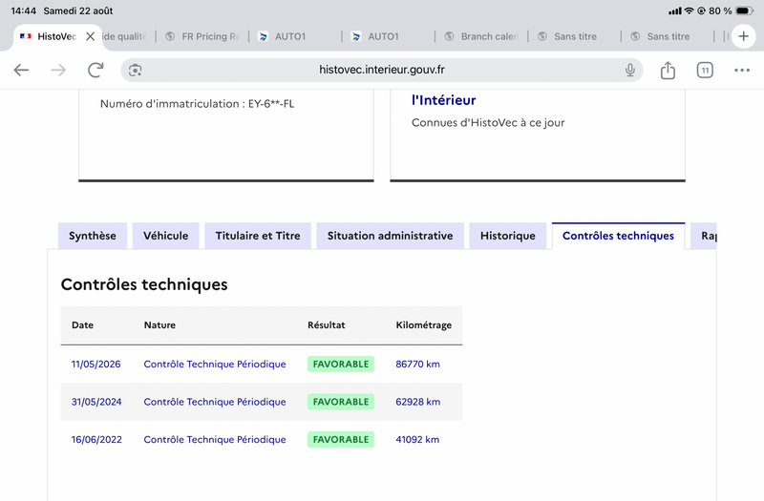Screen dimensions: 764x501
Task: Select the date 31/05/2024
Action: point(96,402)
